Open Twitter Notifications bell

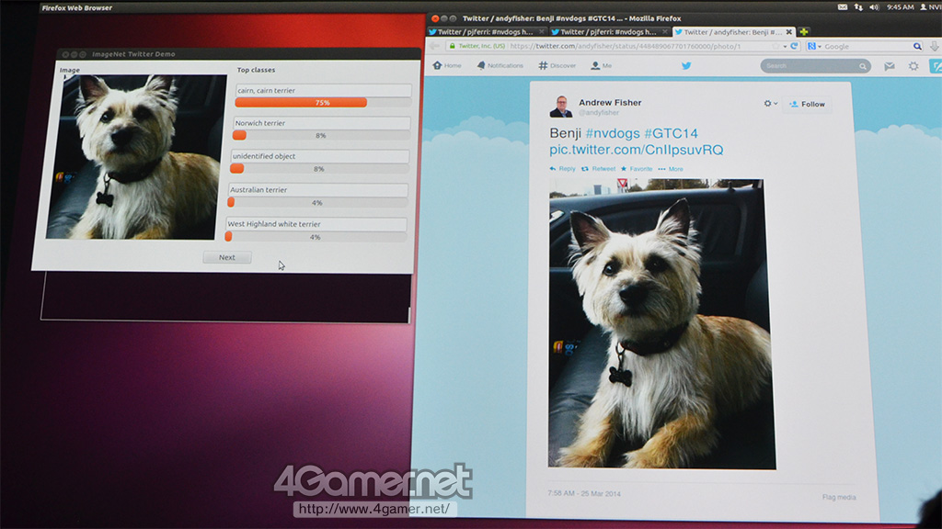tap(500, 65)
